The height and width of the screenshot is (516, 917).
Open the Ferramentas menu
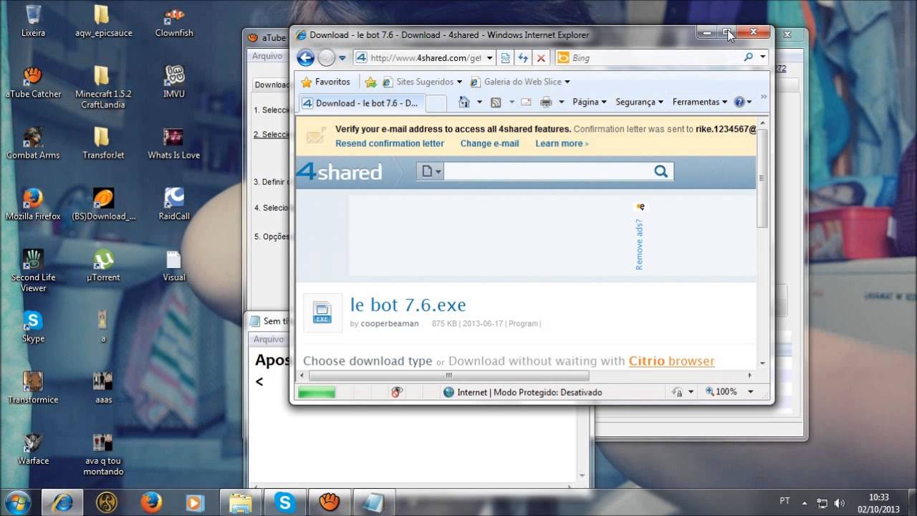(x=700, y=102)
